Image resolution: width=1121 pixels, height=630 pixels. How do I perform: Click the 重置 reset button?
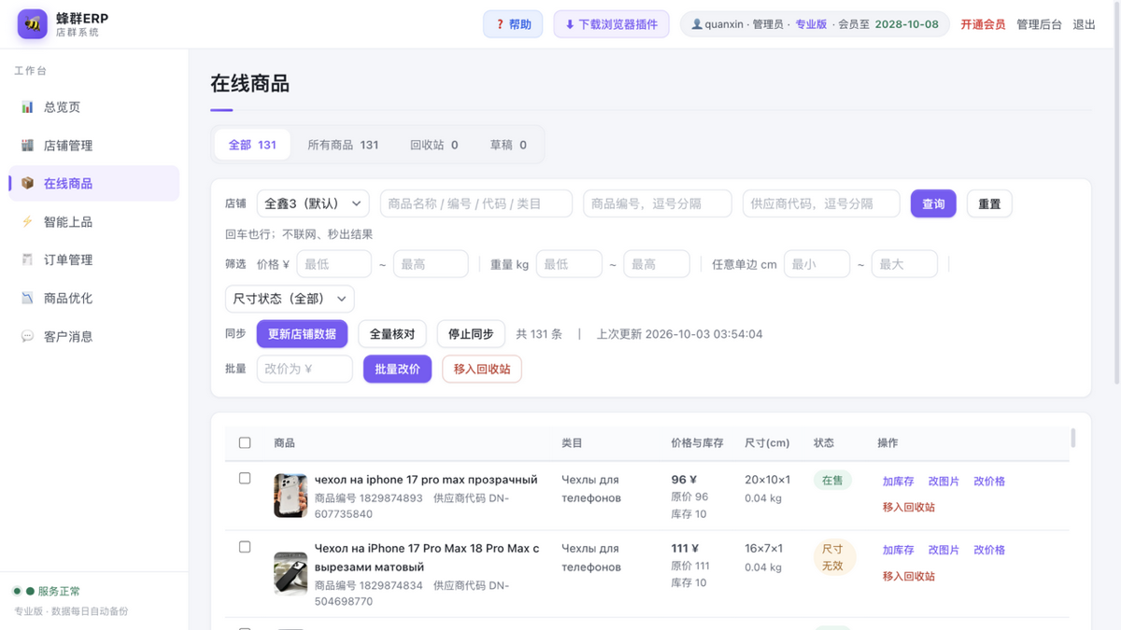click(x=989, y=203)
